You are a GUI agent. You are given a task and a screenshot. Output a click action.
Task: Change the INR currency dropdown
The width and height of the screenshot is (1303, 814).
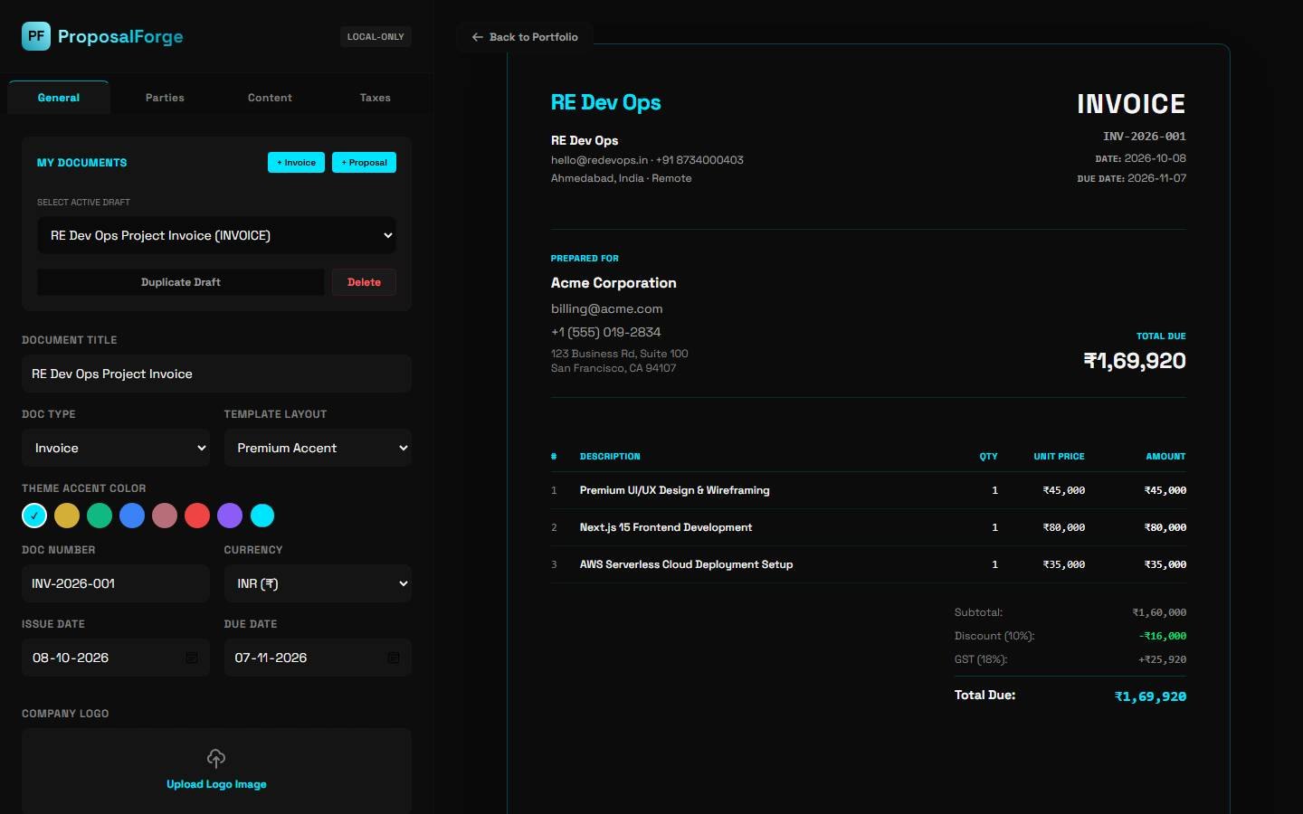tap(318, 583)
